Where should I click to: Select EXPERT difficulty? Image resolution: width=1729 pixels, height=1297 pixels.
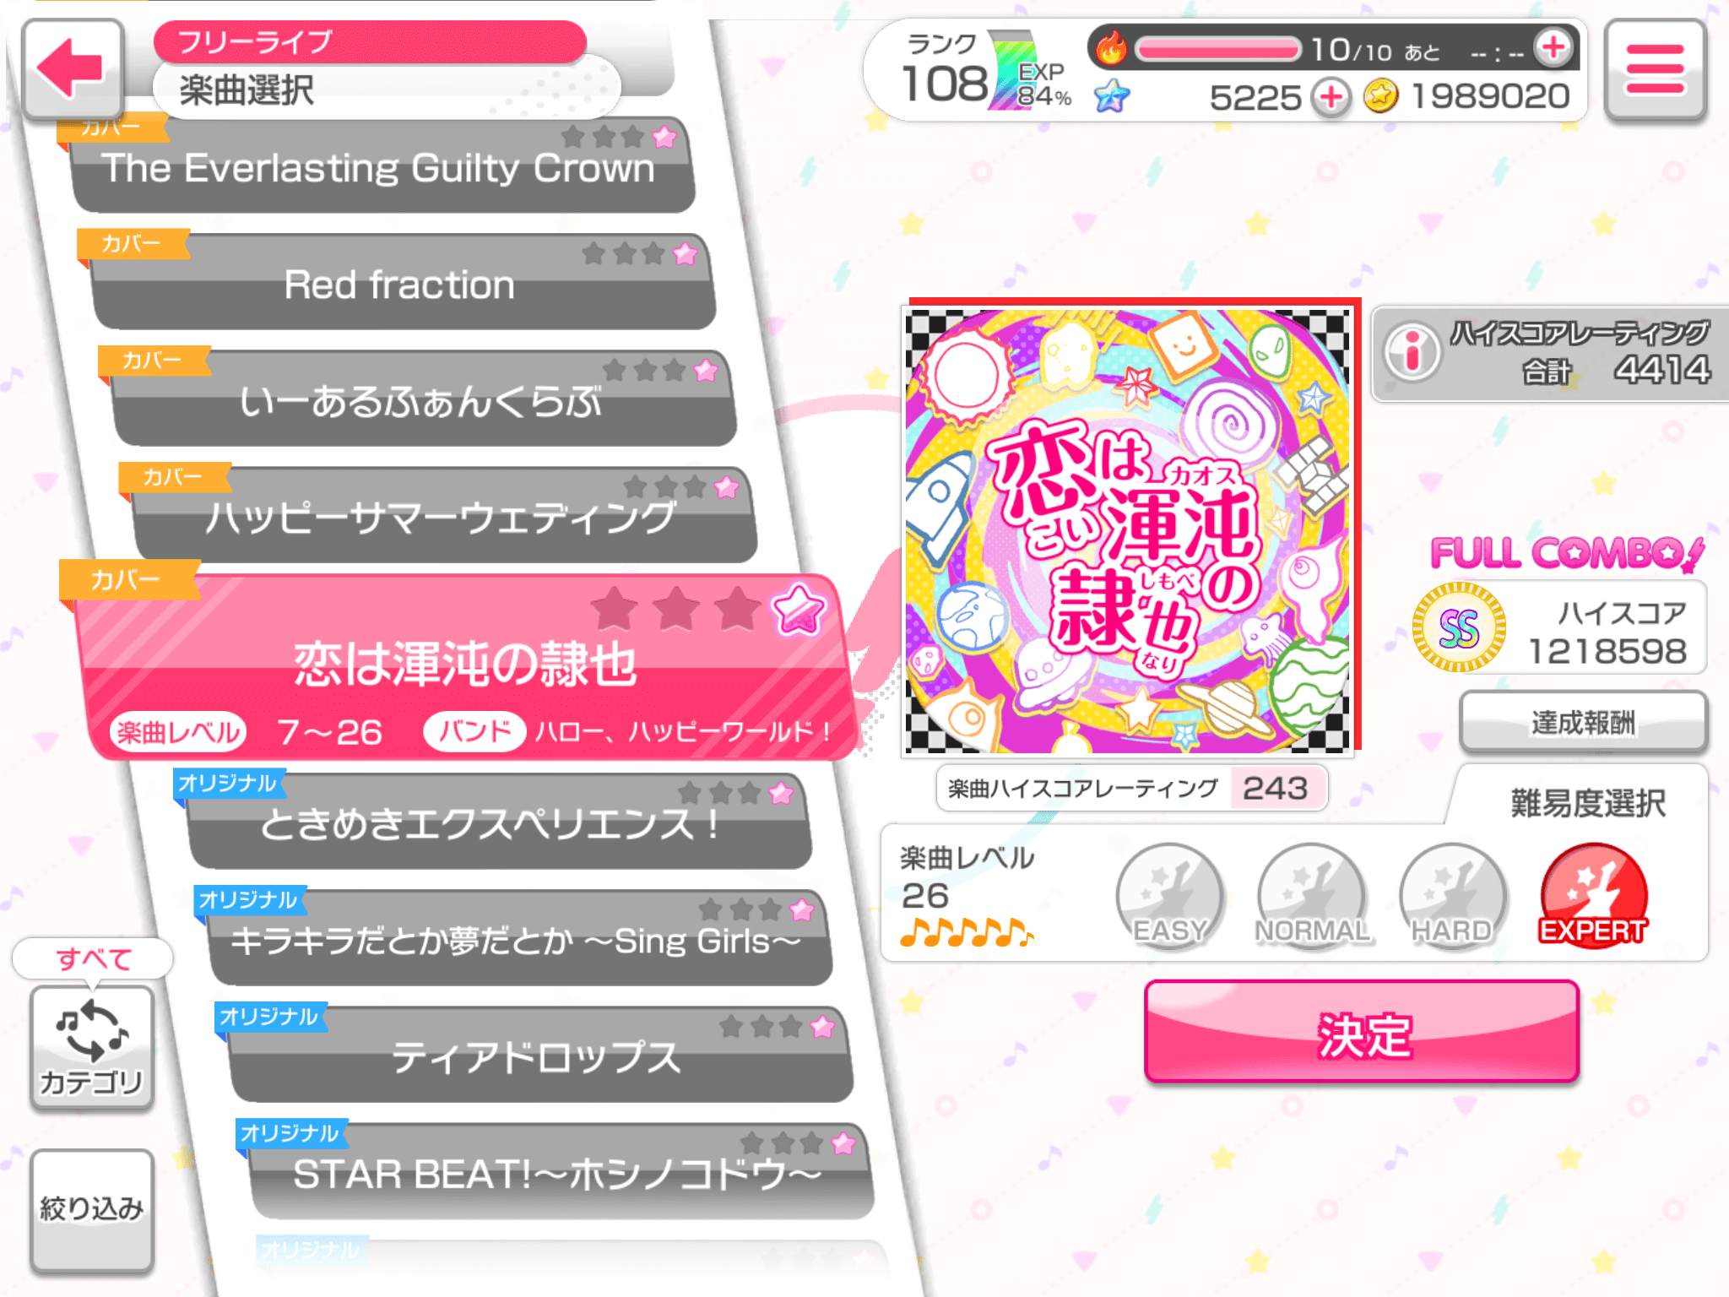point(1594,897)
